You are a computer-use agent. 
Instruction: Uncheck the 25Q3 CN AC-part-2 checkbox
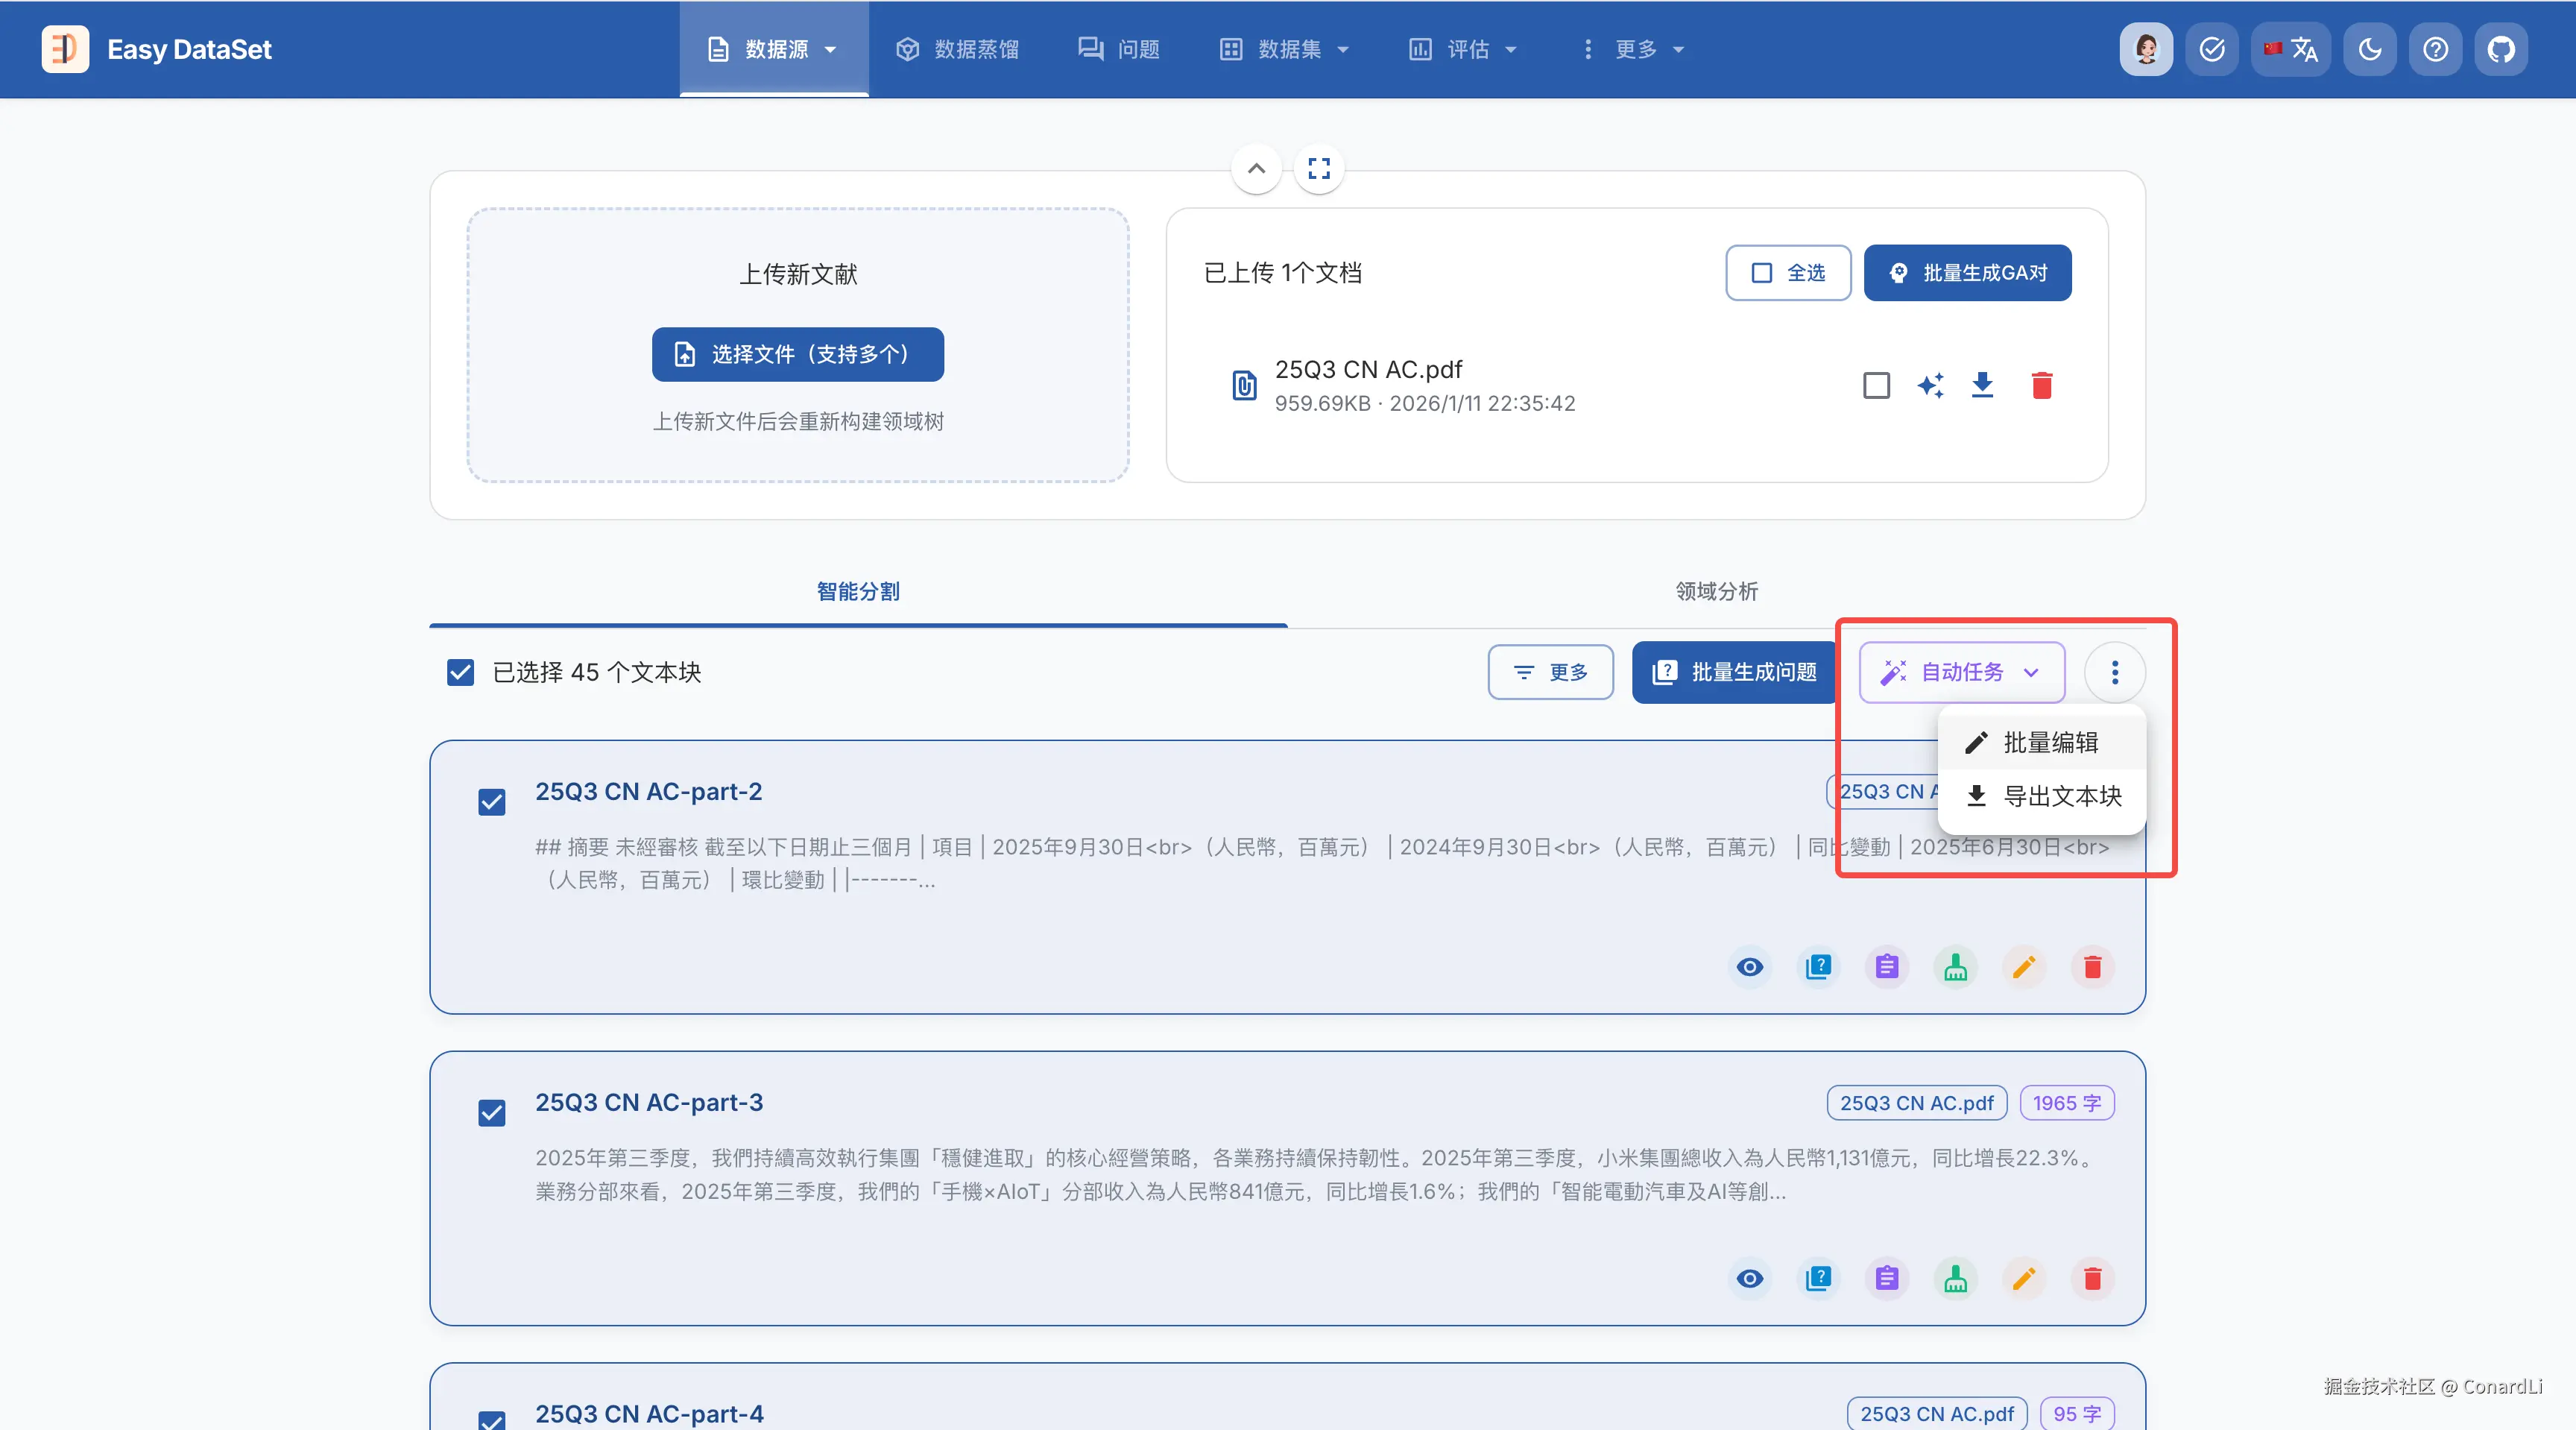click(492, 802)
